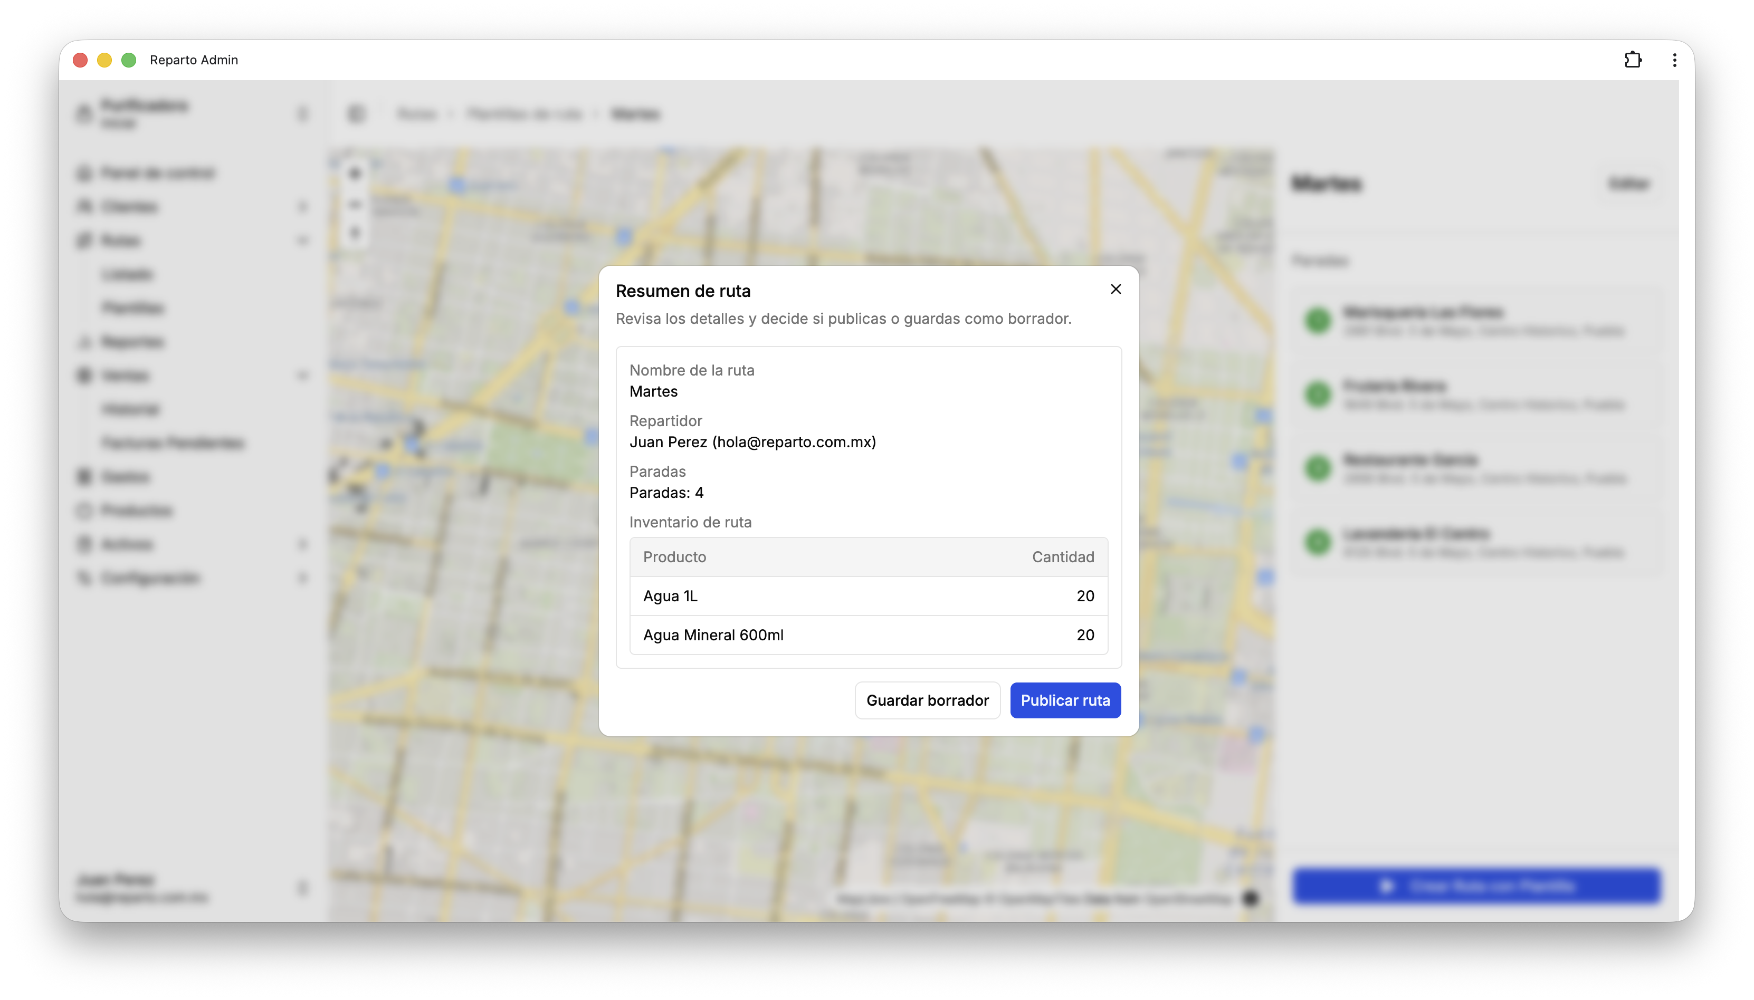Click the Publicar ruta button
Screen dimensions: 1754x1000
pos(1065,700)
